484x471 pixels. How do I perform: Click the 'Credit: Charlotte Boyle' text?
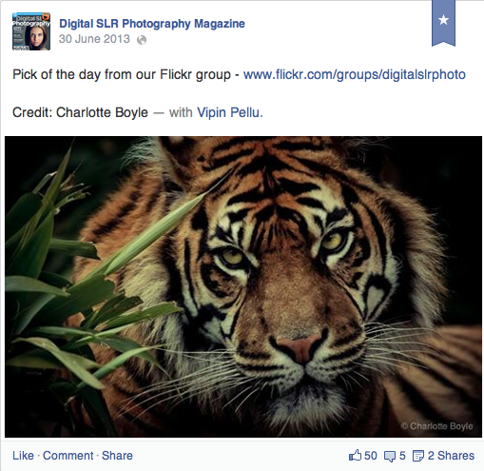[80, 112]
